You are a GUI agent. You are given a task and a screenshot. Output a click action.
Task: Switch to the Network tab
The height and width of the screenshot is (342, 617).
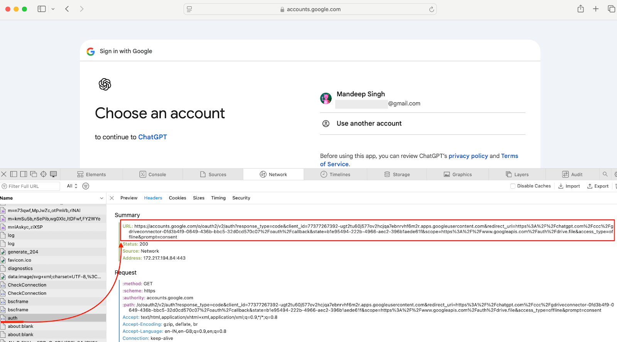(273, 174)
